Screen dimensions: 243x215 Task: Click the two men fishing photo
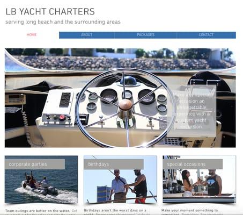[120, 180]
